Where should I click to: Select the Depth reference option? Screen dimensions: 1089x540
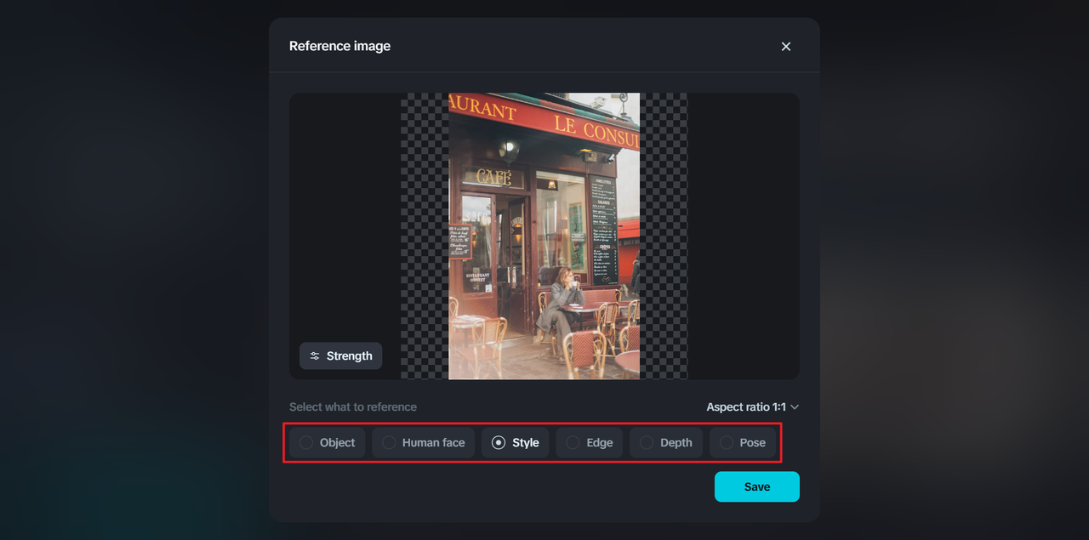(666, 442)
